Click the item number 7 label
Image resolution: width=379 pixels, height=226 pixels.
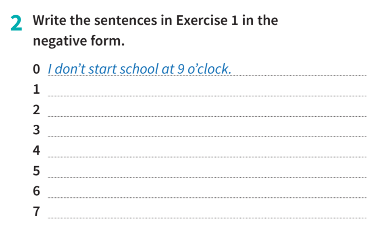(37, 211)
